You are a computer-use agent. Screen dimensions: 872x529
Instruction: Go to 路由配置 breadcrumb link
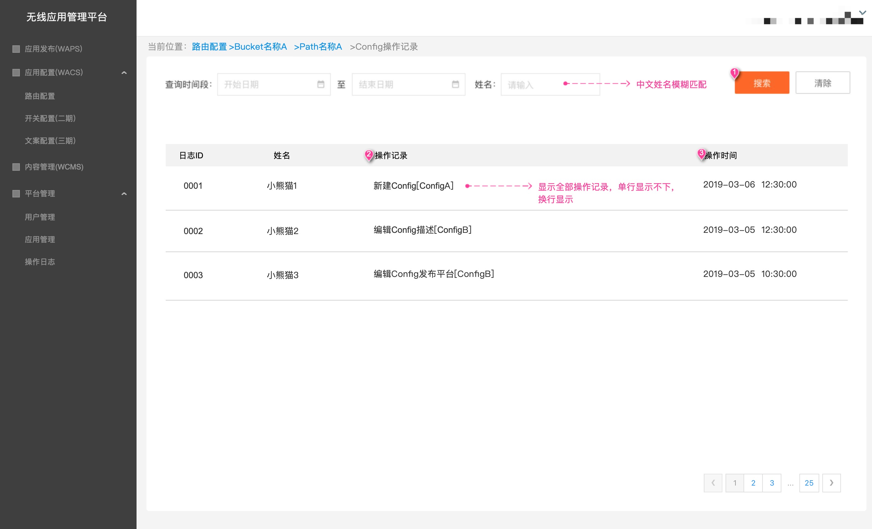(209, 47)
